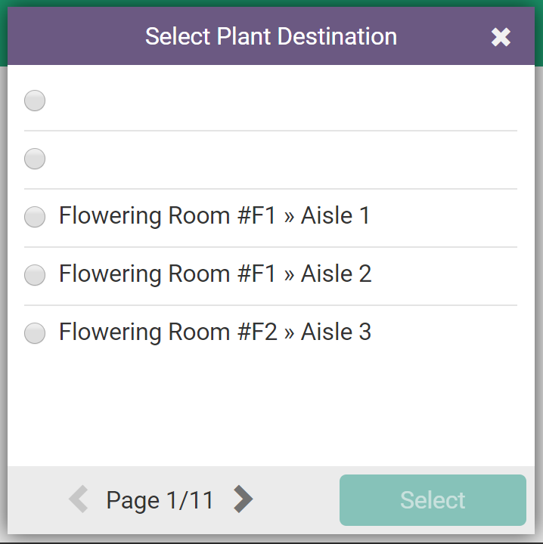The width and height of the screenshot is (543, 544).
Task: Choose radio button for Flowering Room #F1 Aisle 1
Action: (x=35, y=217)
